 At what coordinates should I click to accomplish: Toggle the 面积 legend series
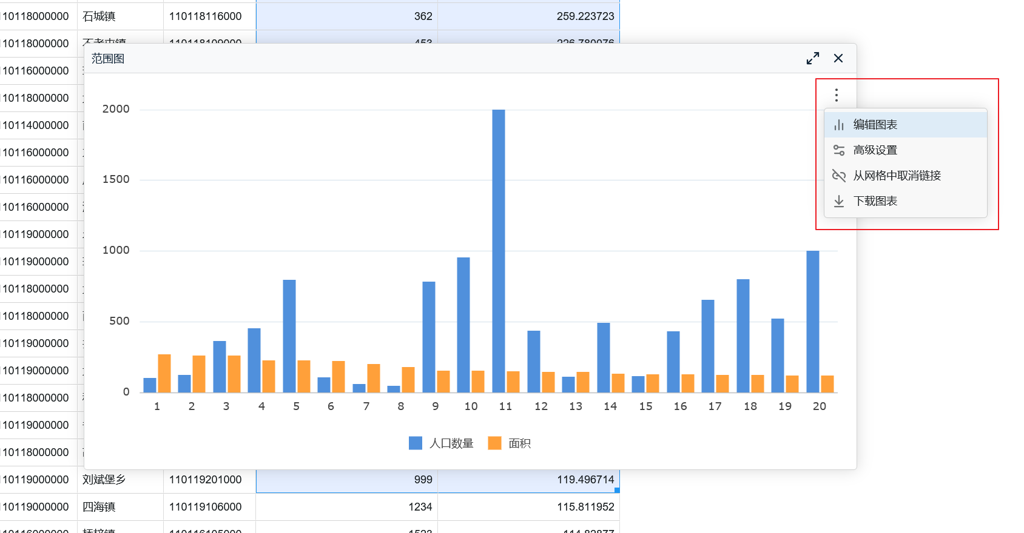519,443
